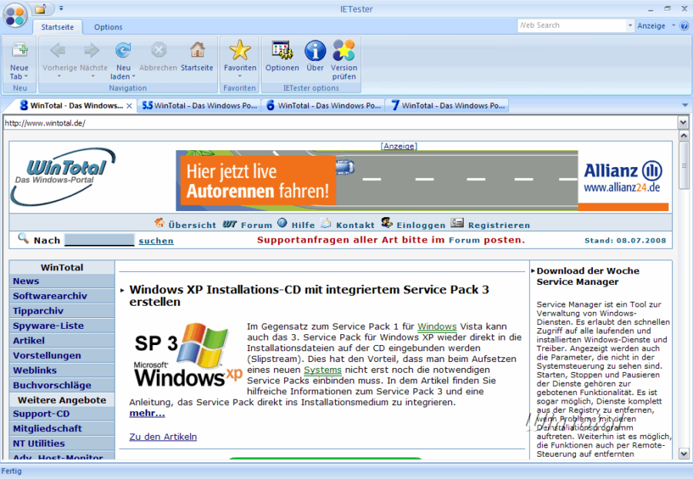693x479 pixels.
Task: Click the magnifier search icon
Action: pos(23,239)
